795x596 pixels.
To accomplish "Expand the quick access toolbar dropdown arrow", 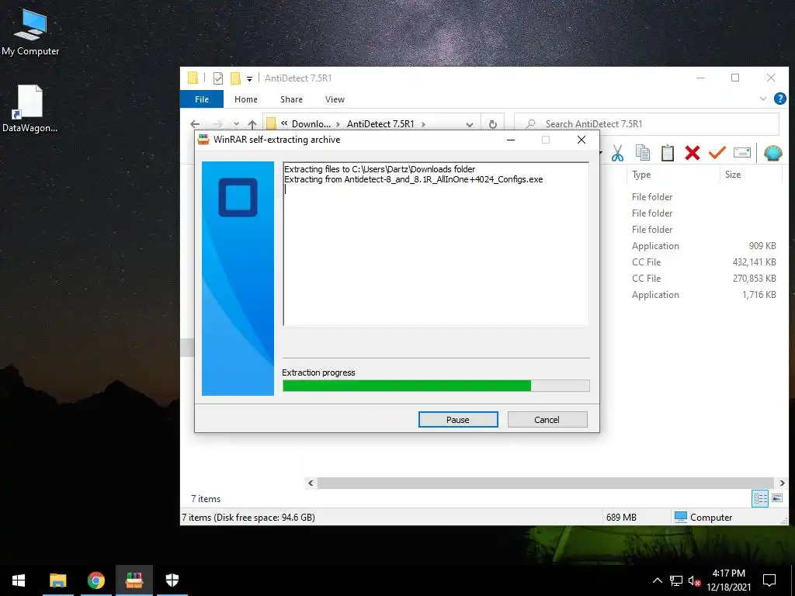I will [x=249, y=78].
